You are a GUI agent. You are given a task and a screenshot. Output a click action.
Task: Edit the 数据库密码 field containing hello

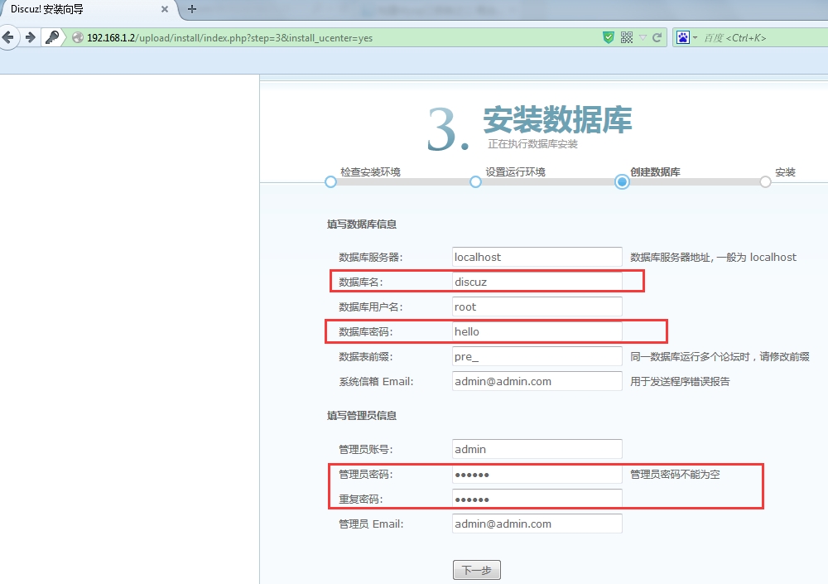537,331
